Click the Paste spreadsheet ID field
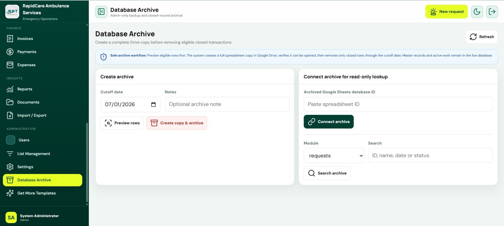Screen dimensions: 504x226 click(398, 104)
